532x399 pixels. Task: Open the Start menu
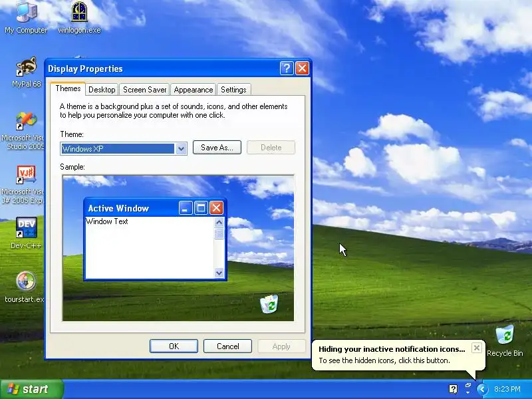32,389
